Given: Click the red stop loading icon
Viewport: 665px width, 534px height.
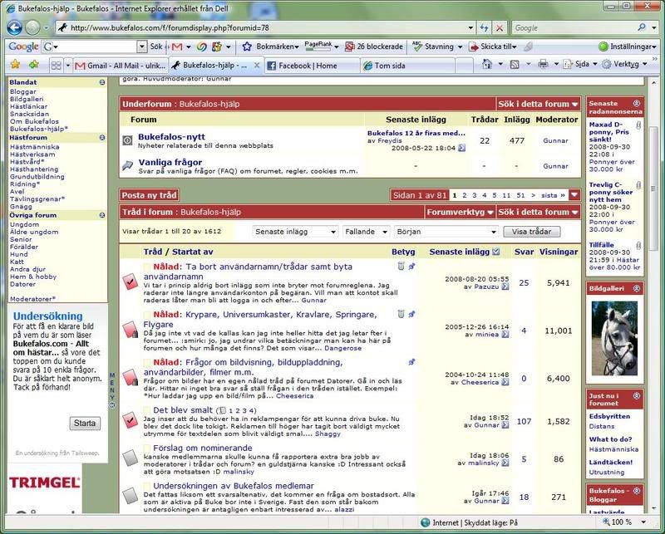Looking at the screenshot, I should pos(500,28).
